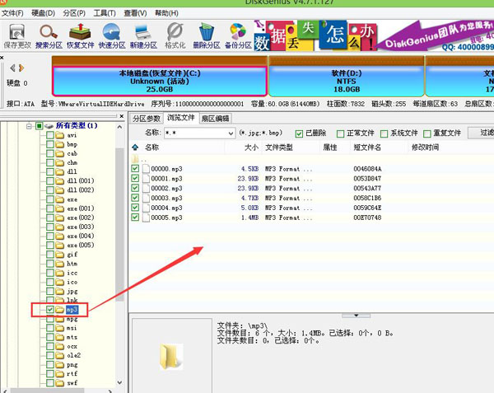Viewport: 494px width, 393px height.
Task: Collapse the 所有类型 tree node
Action: click(x=30, y=126)
